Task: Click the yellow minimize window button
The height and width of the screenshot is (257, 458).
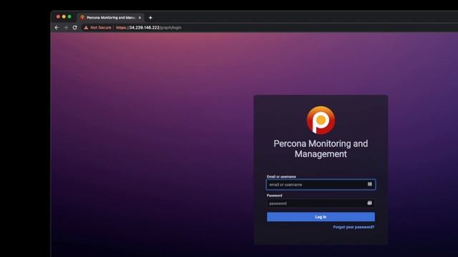Action: [x=64, y=16]
